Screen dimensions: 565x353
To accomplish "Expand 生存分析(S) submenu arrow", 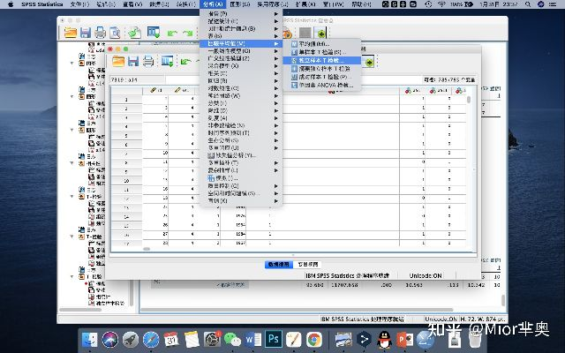I will point(276,140).
